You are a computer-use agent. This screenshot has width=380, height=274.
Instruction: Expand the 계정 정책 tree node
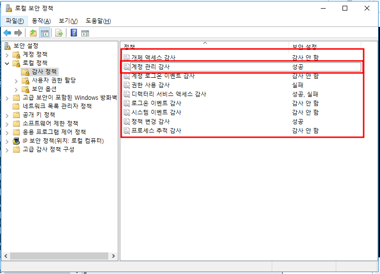tap(7, 55)
